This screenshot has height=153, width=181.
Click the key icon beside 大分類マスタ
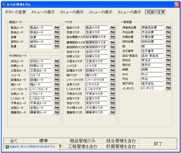point(112,108)
